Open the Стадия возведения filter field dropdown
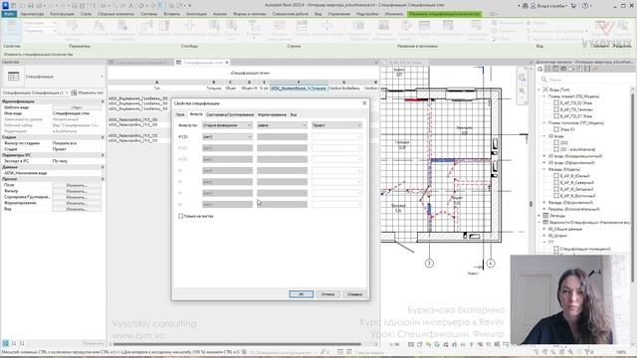Image resolution: width=637 pixels, height=358 pixels. click(x=227, y=125)
